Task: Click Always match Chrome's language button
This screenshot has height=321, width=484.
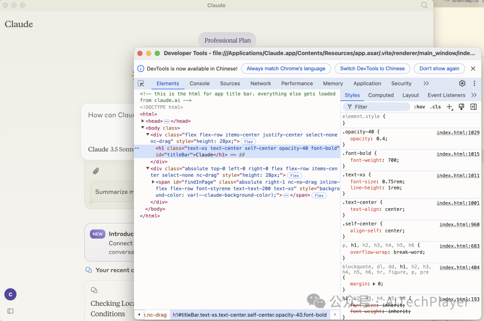Action: coord(286,68)
